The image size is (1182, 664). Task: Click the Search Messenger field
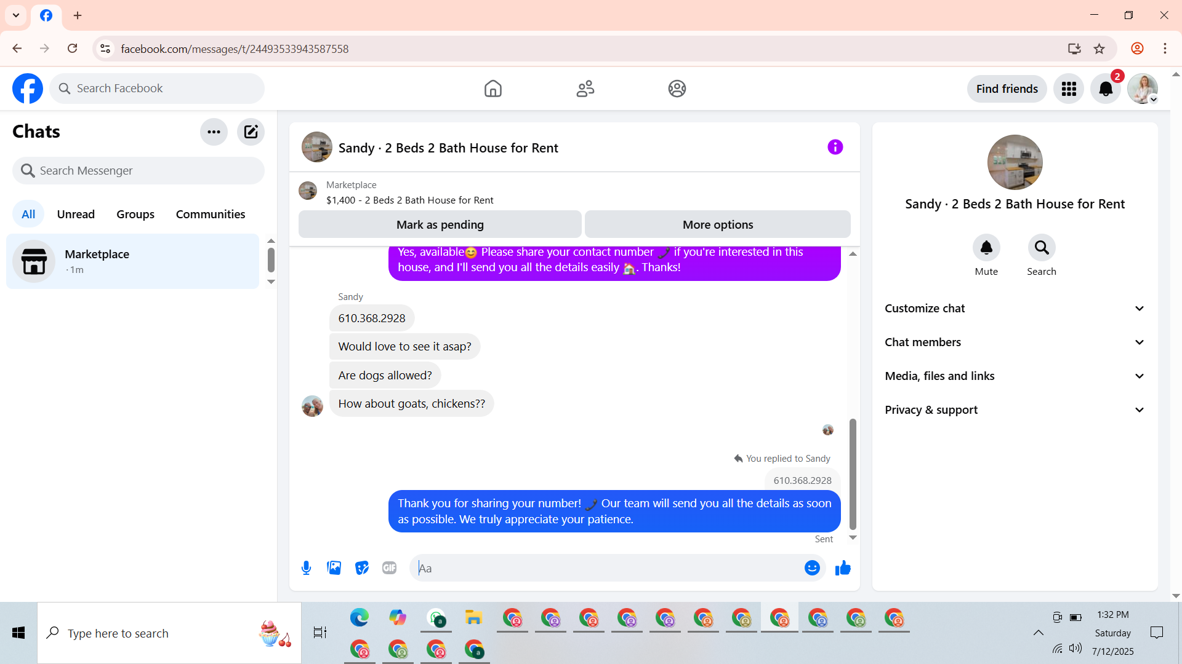[x=139, y=171]
